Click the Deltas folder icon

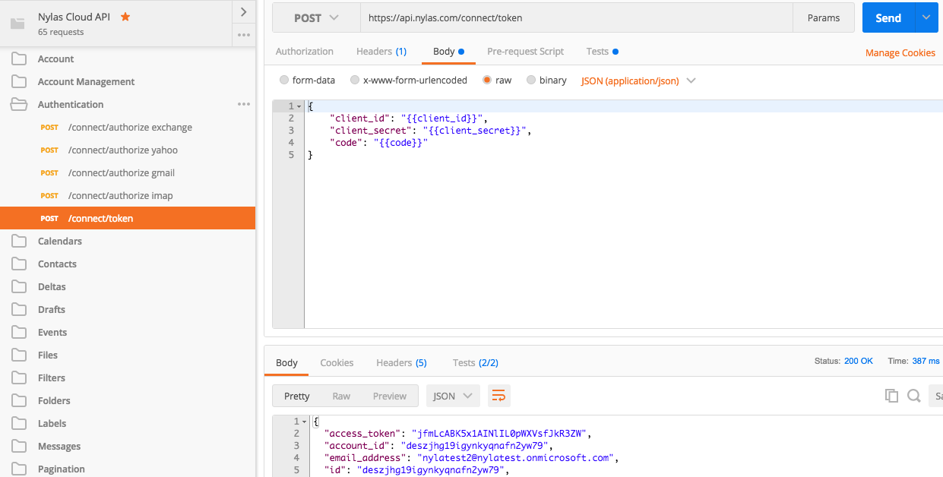coord(19,286)
